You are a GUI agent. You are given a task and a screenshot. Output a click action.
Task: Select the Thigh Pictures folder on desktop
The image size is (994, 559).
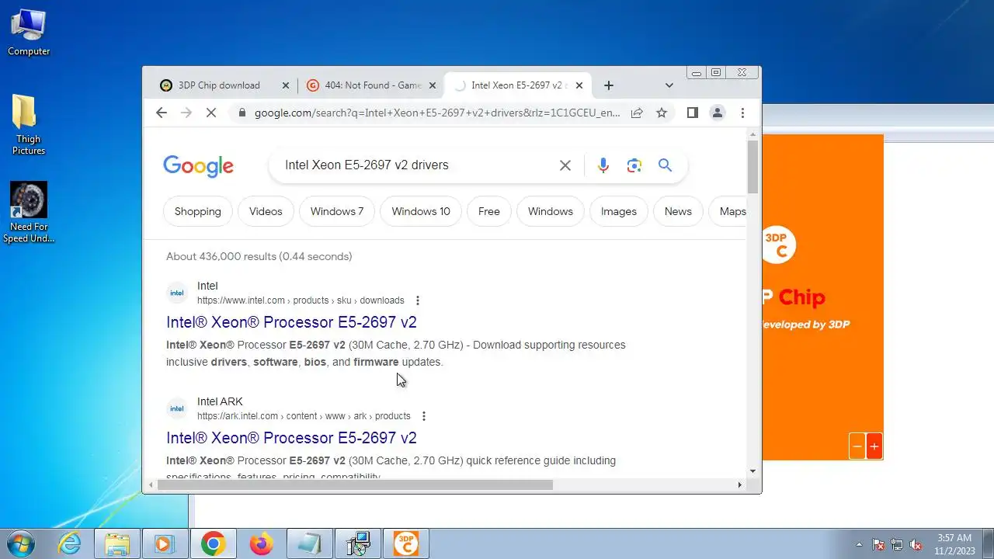click(x=29, y=124)
